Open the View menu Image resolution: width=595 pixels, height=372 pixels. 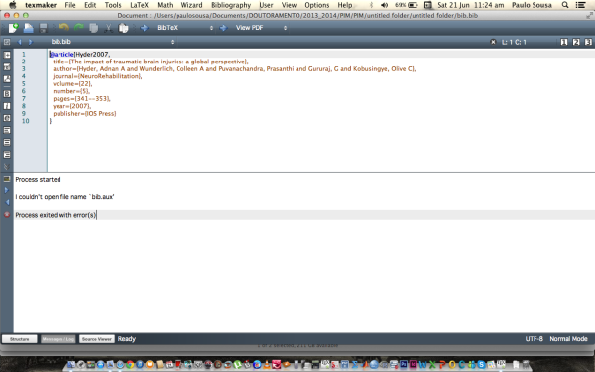point(289,5)
